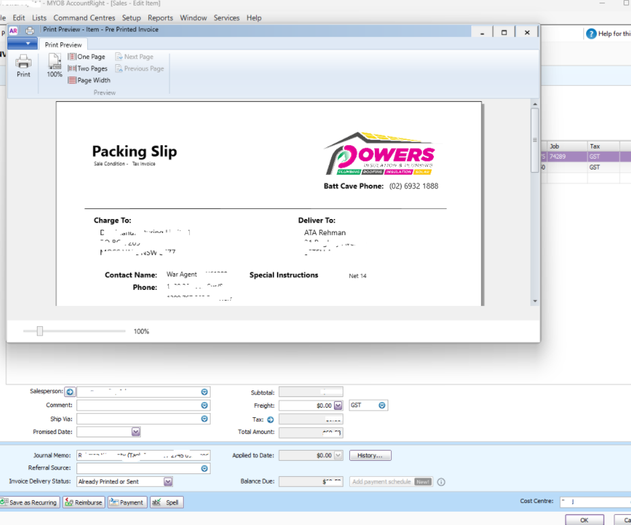The width and height of the screenshot is (631, 525).
Task: Open Invoice Delivery Status dropdown
Action: pos(168,481)
